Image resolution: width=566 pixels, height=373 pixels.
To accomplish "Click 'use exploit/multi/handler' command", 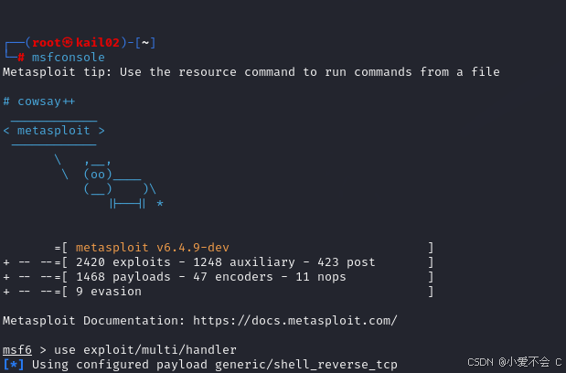I will coord(145,350).
